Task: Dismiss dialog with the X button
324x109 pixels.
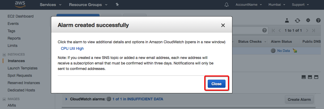Action: [x=223, y=25]
